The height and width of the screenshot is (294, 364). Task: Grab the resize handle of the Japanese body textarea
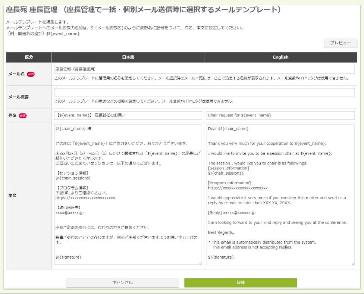pyautogui.click(x=200, y=263)
